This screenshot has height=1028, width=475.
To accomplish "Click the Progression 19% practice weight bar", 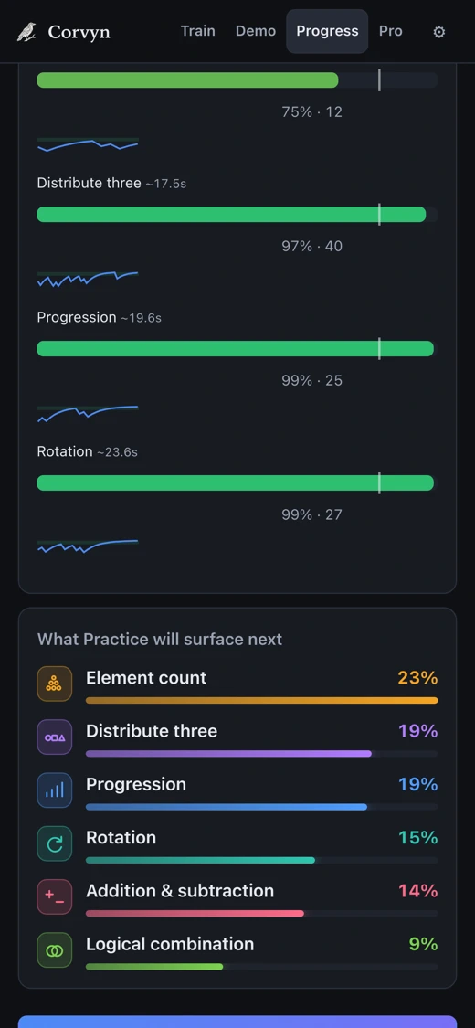I will coord(262,806).
